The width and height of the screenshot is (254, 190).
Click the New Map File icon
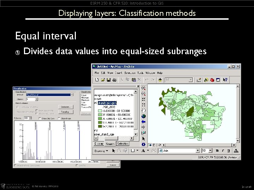[x=97, y=80]
